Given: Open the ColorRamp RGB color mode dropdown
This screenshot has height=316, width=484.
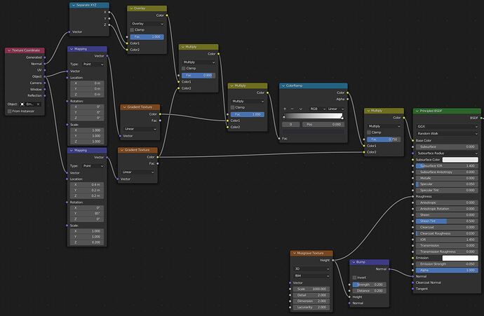Looking at the screenshot, I should [x=318, y=109].
